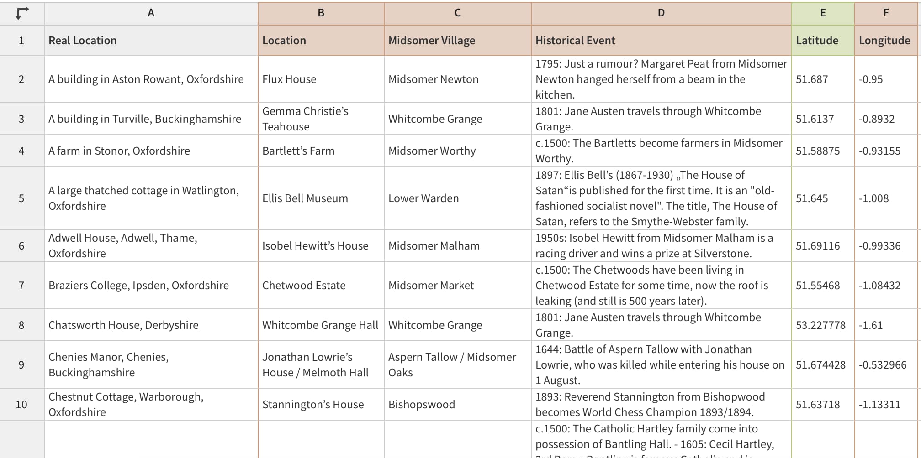Select row number 5 header
Screen dimensions: 921x458
coord(21,198)
